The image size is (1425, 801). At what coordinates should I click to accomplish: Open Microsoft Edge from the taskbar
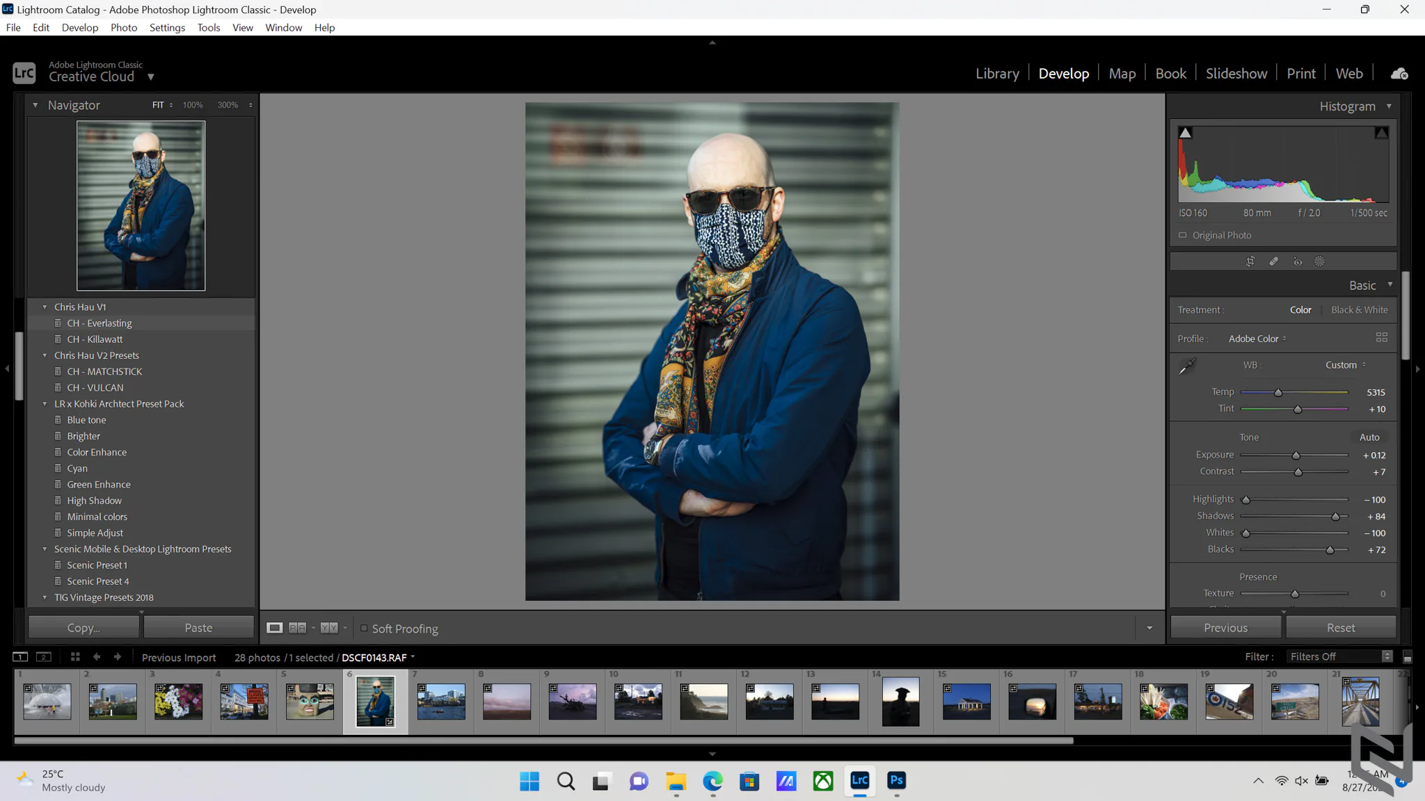[x=712, y=781]
